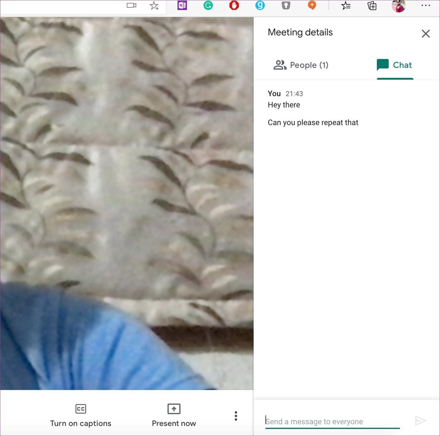
Task: Click the send message arrow icon
Action: click(x=421, y=421)
